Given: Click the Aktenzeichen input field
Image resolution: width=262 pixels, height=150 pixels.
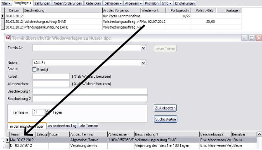Looking at the screenshot, I should 51,84.
